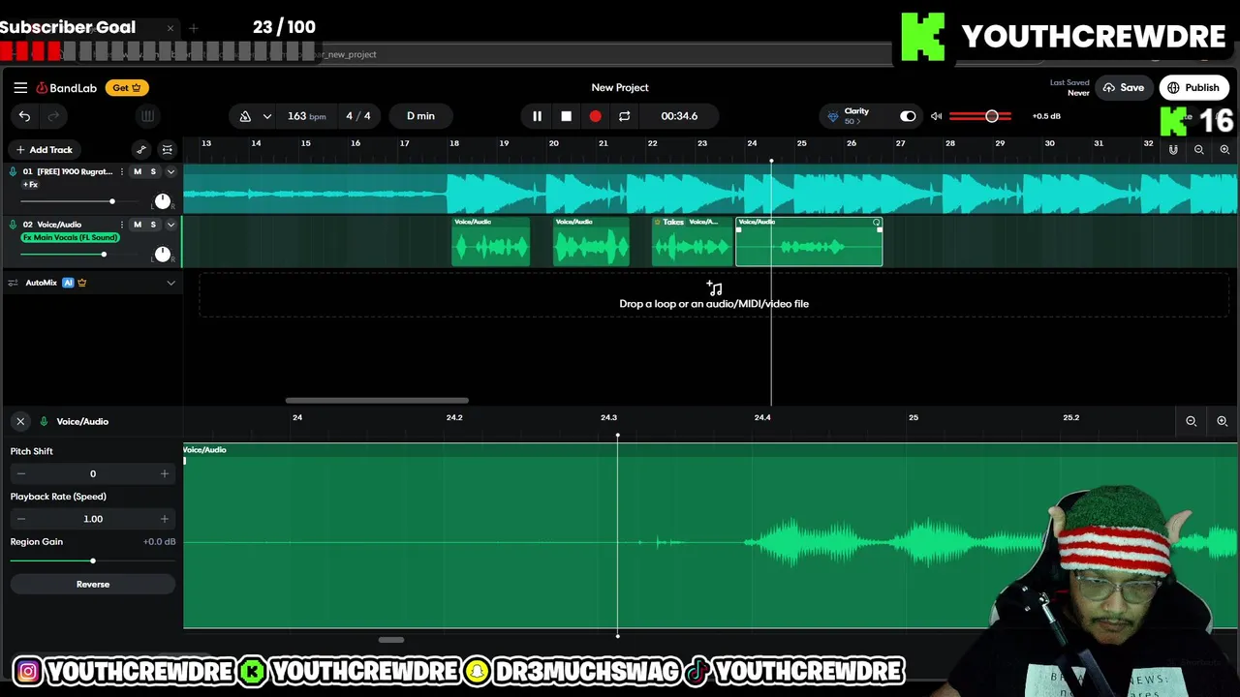Click the yellow Get membership button
This screenshot has height=697, width=1240.
[127, 87]
